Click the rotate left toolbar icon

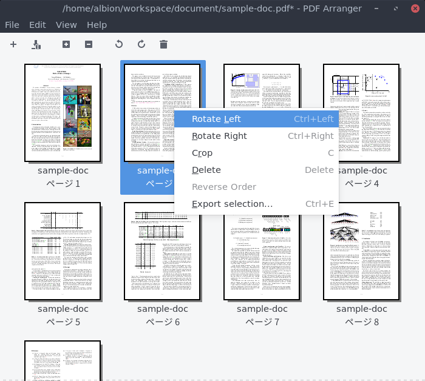click(x=119, y=44)
